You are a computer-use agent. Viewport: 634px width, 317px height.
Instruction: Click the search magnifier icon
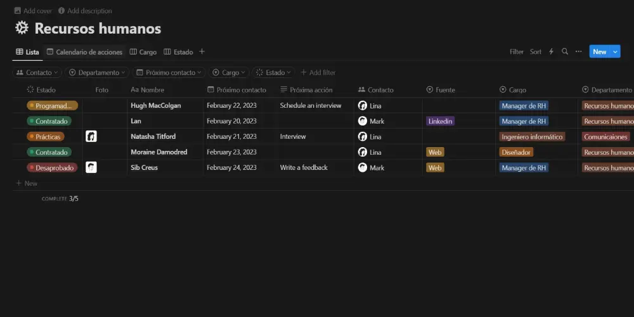[x=564, y=52]
